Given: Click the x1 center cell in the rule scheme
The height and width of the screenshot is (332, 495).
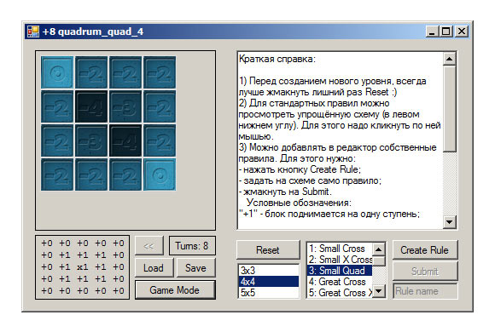Looking at the screenshot, I should tap(83, 267).
